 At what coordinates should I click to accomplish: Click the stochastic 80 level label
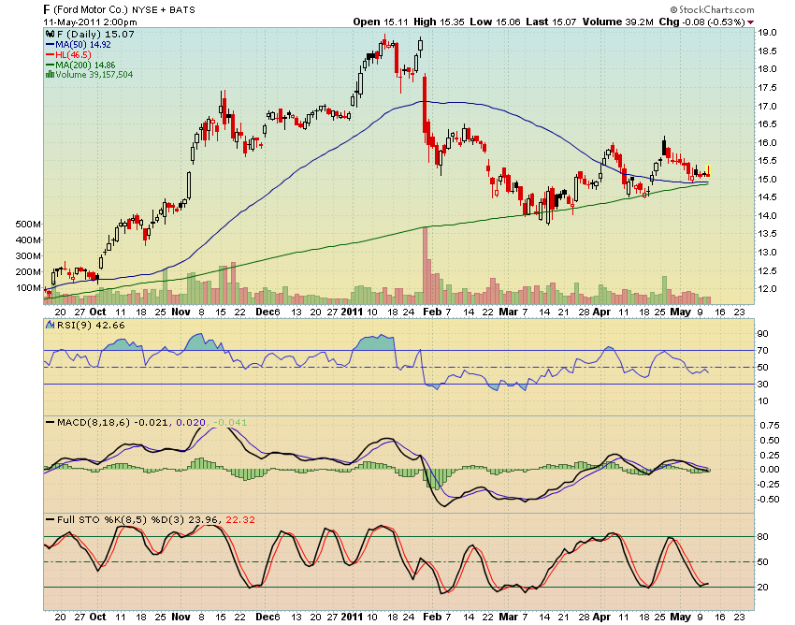tap(762, 537)
